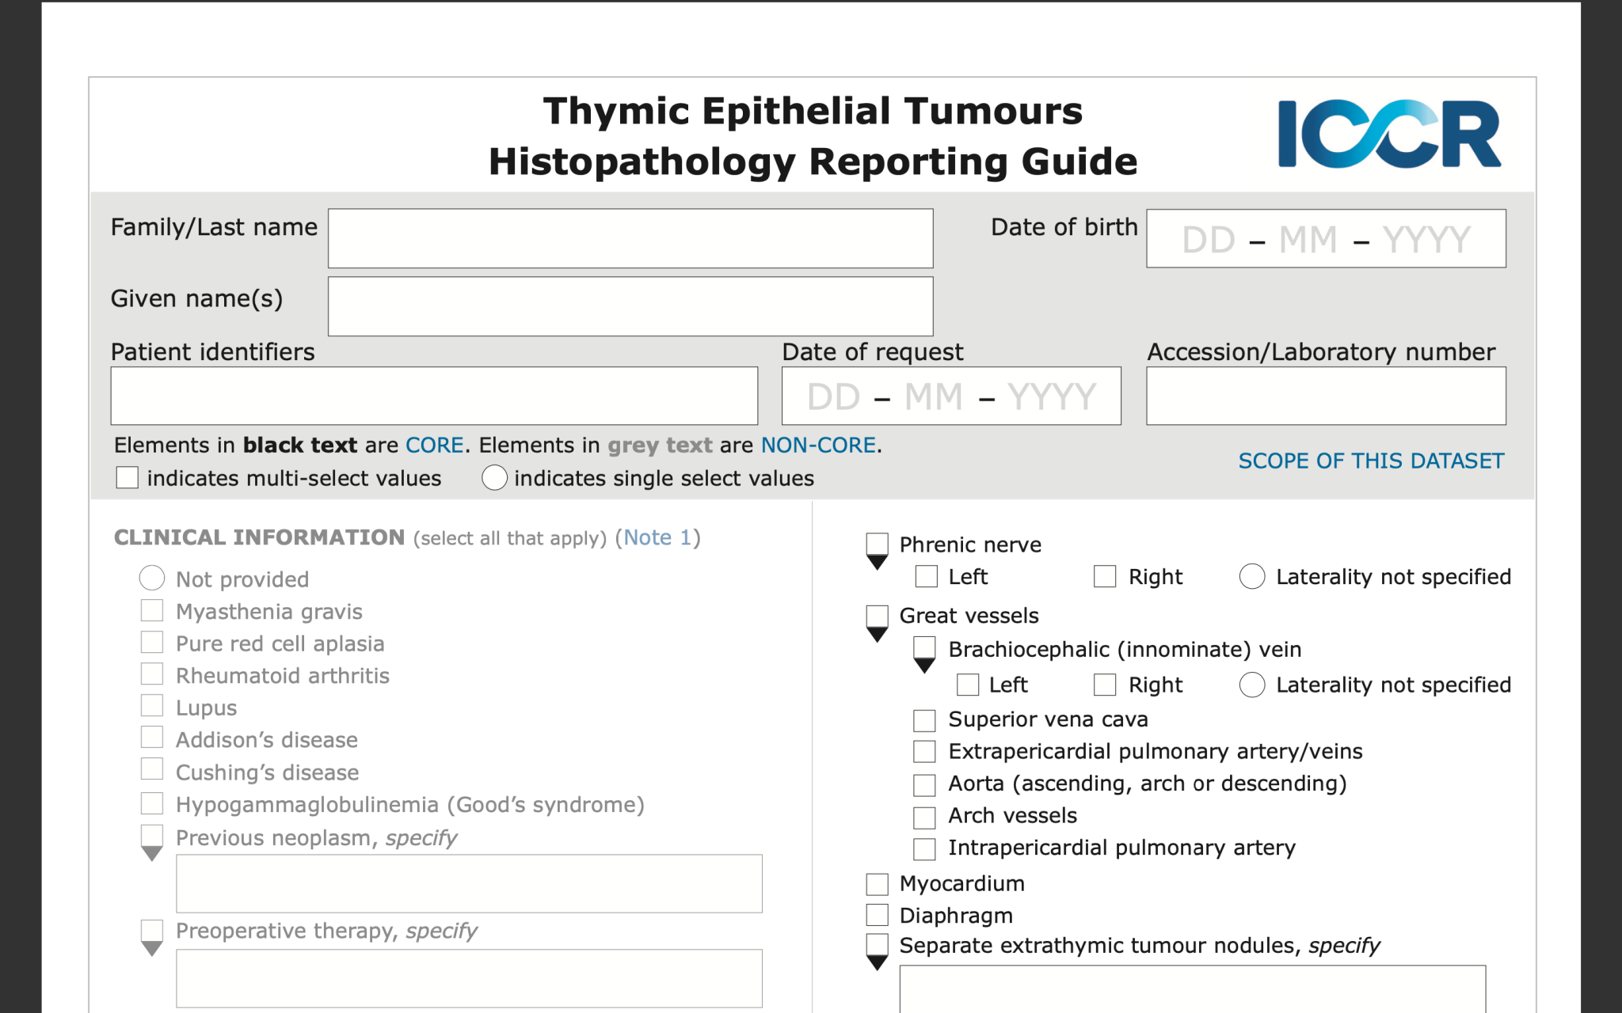Check the Lupus checkbox
The height and width of the screenshot is (1013, 1622).
click(151, 706)
